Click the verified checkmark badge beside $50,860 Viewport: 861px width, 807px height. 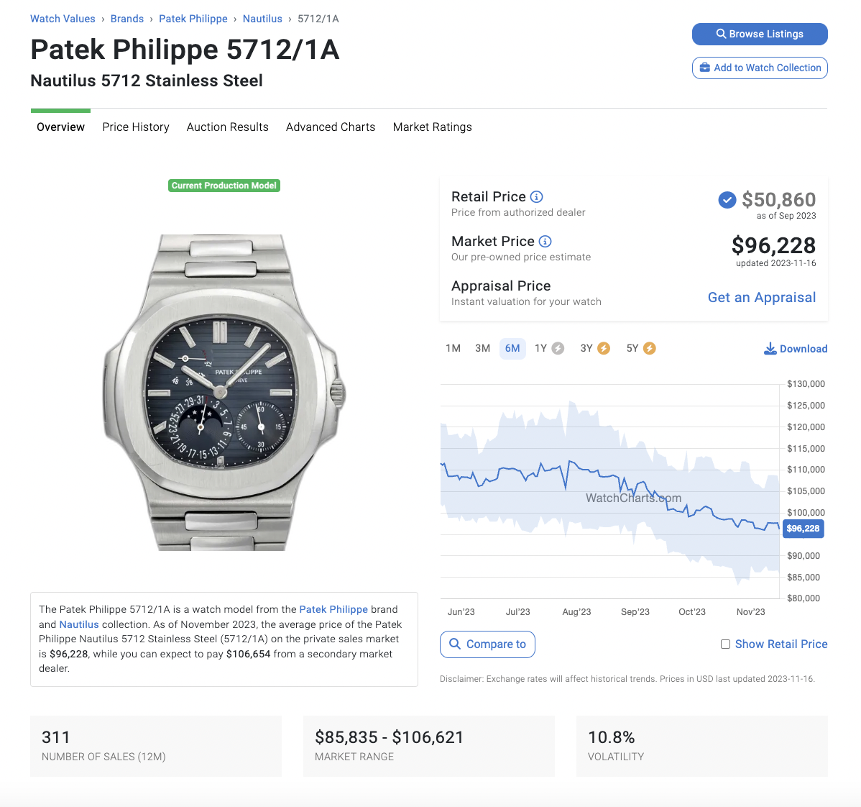[727, 200]
